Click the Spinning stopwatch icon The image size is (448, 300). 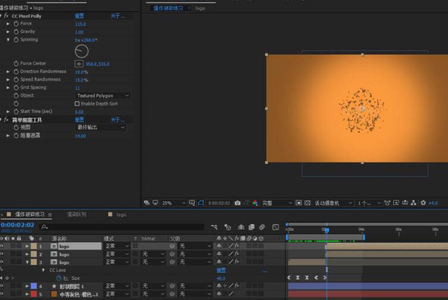point(16,40)
